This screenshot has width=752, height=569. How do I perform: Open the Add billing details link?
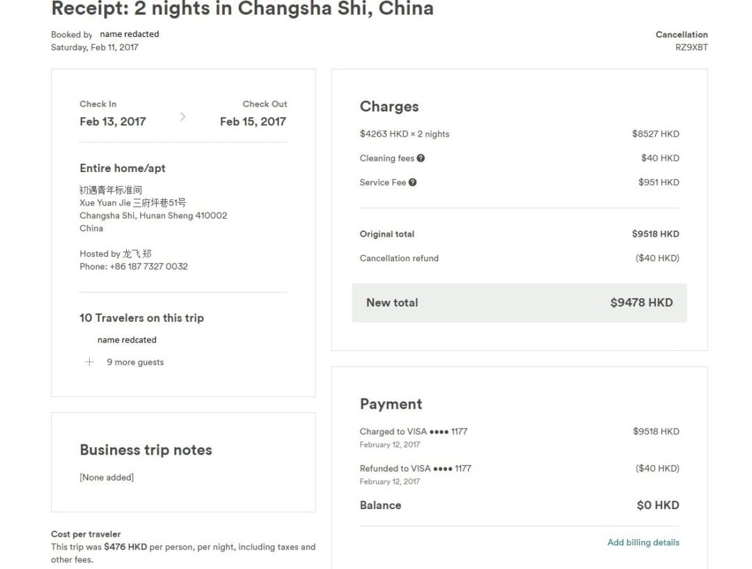(643, 542)
